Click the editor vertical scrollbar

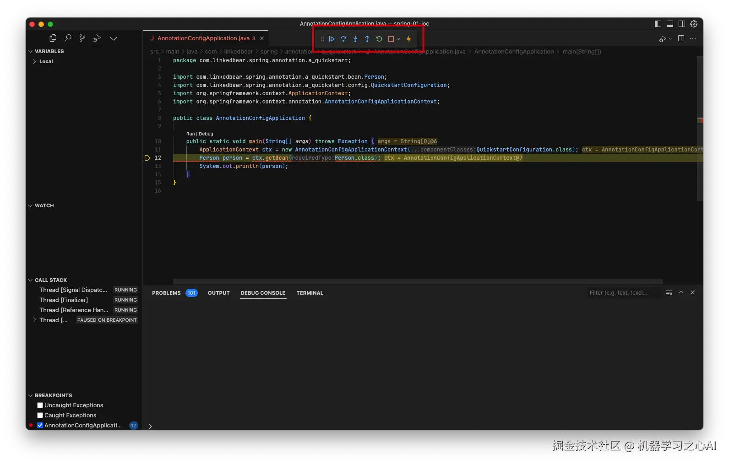tap(700, 129)
